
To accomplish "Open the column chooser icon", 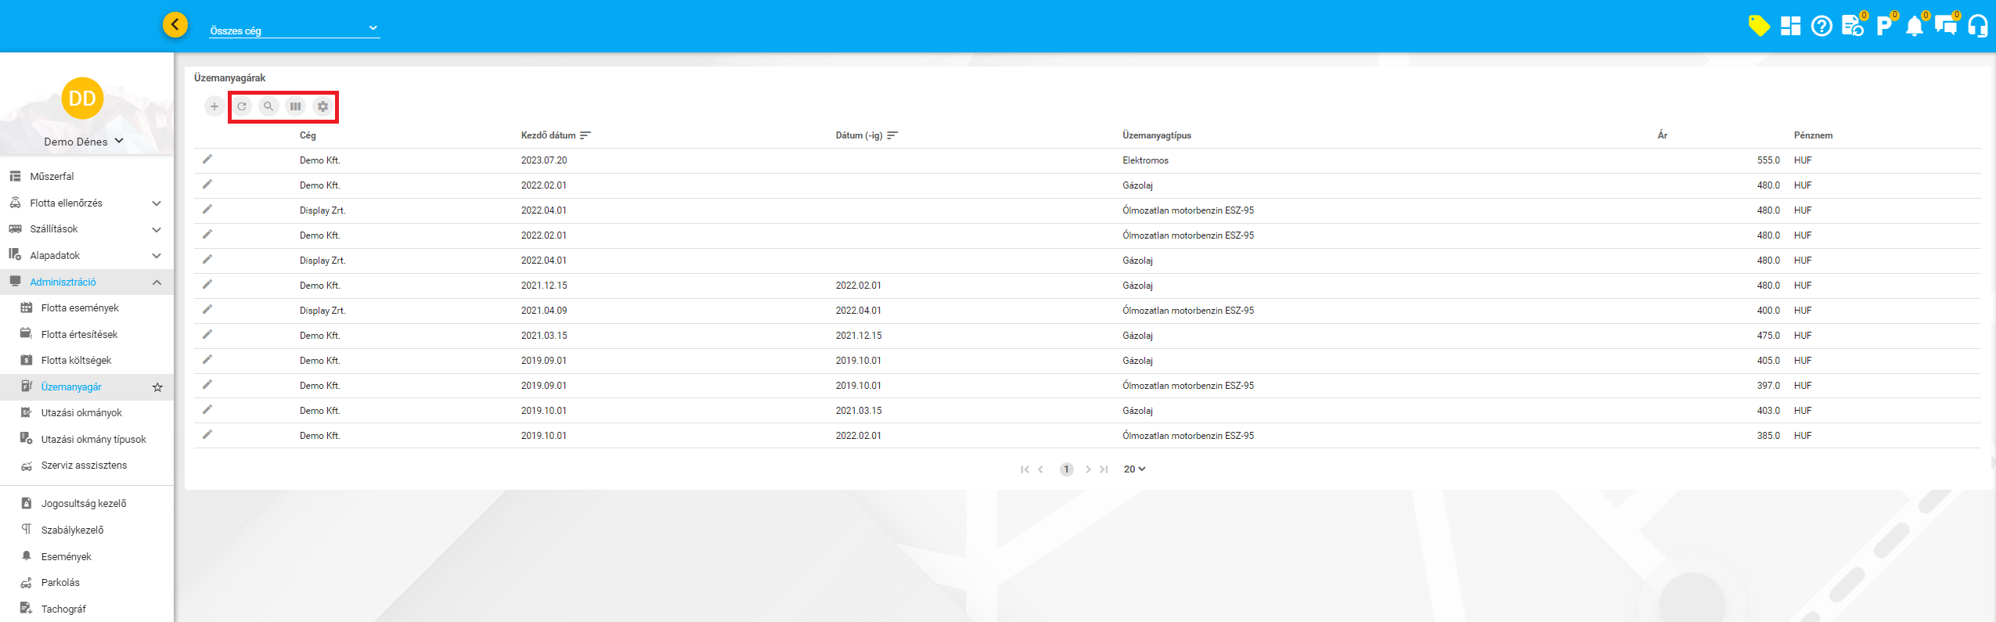I will point(295,106).
